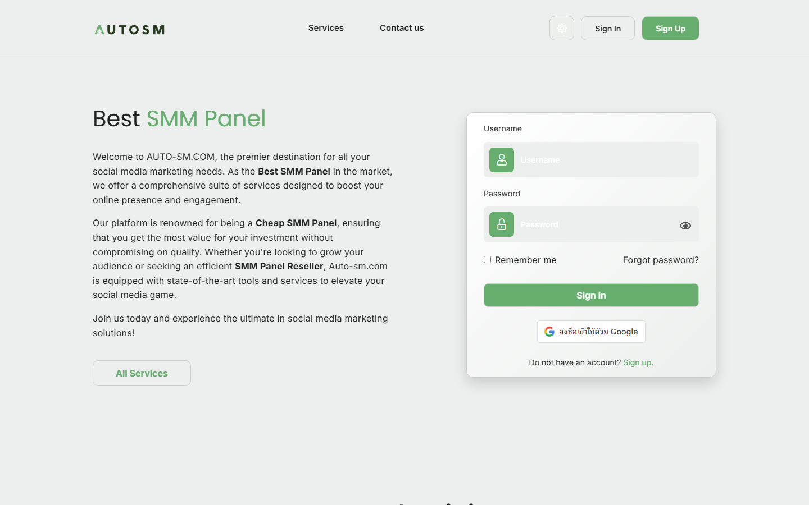
Task: Click the Password label above the field
Action: pos(502,194)
